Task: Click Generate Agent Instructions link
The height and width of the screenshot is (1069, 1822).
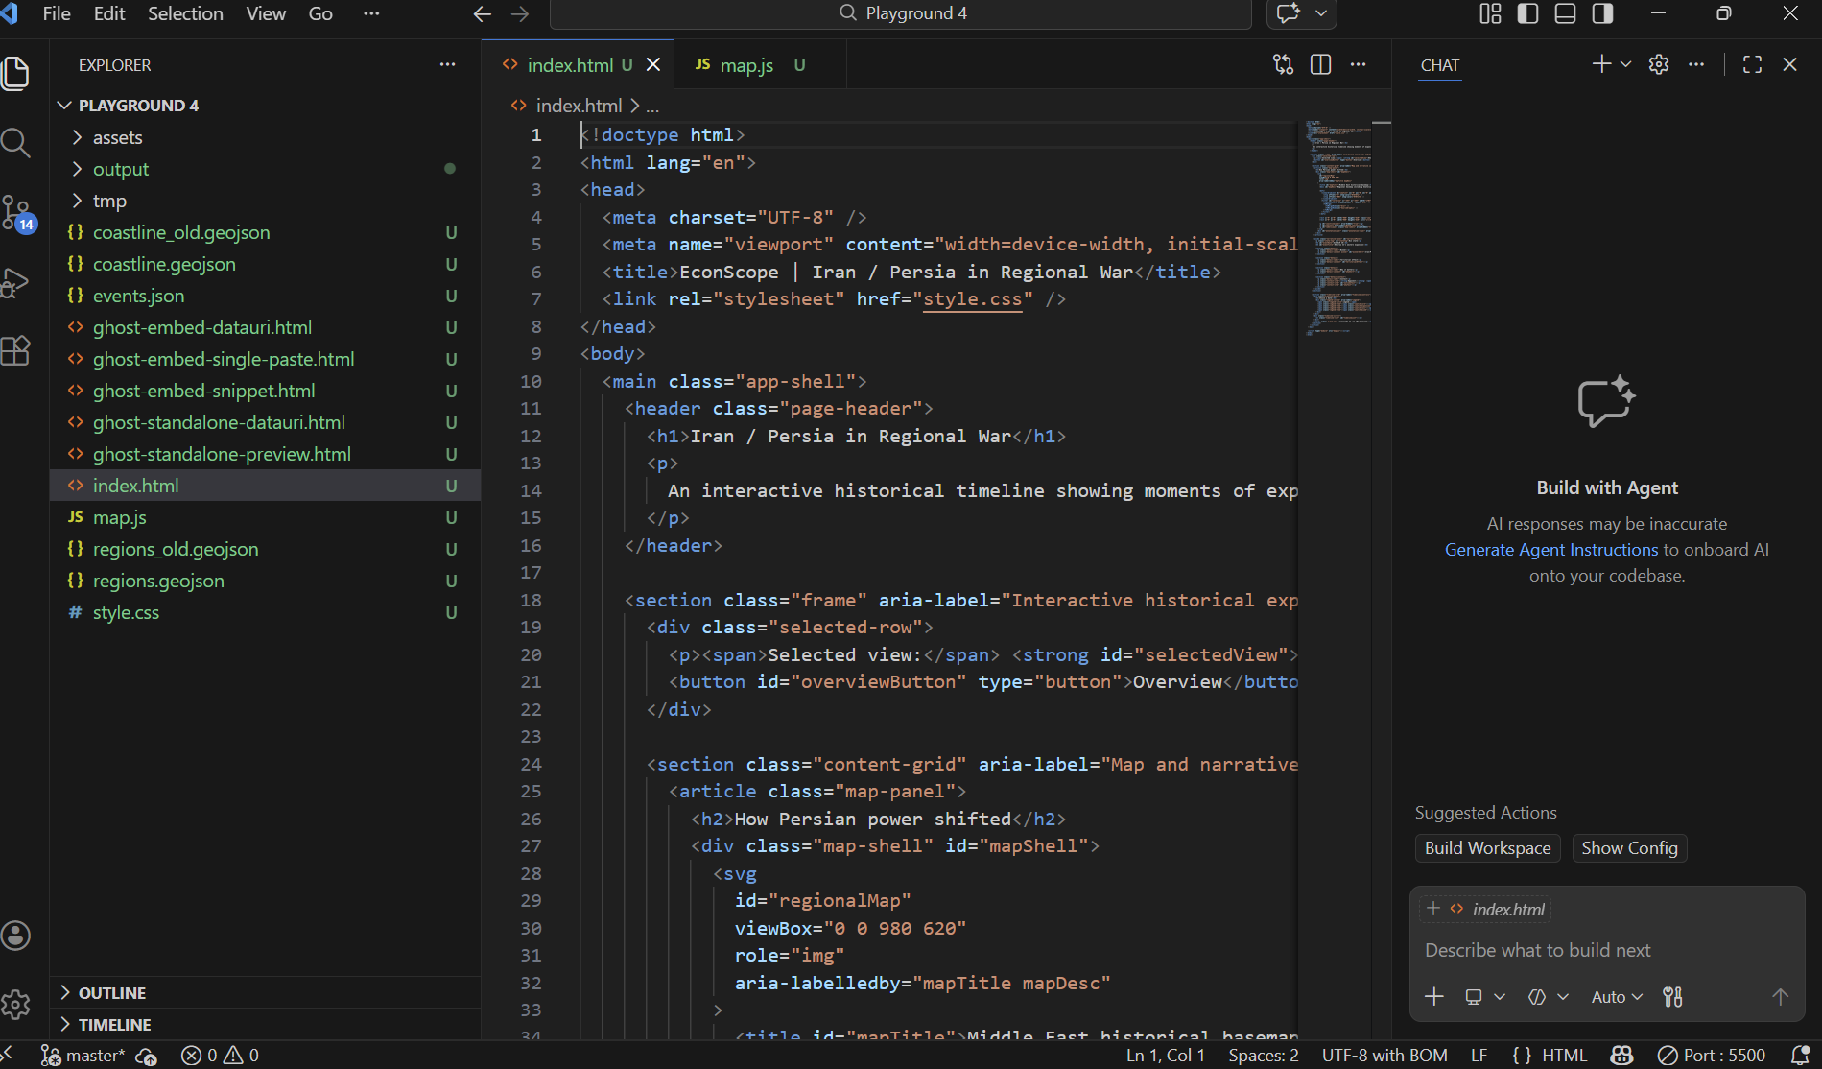Action: coord(1550,550)
